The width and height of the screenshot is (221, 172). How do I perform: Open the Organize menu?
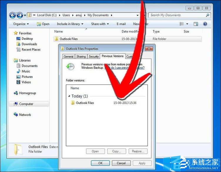pos(21,24)
